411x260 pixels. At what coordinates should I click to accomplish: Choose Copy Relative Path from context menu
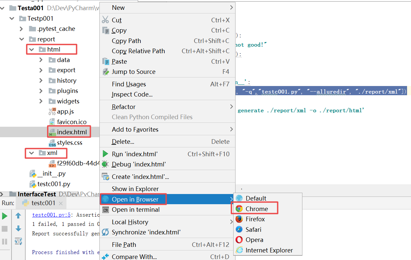(x=138, y=51)
